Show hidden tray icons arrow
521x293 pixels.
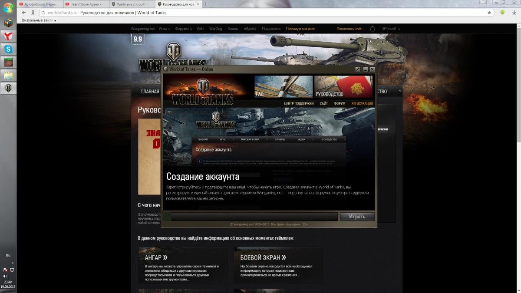[x=13, y=263]
